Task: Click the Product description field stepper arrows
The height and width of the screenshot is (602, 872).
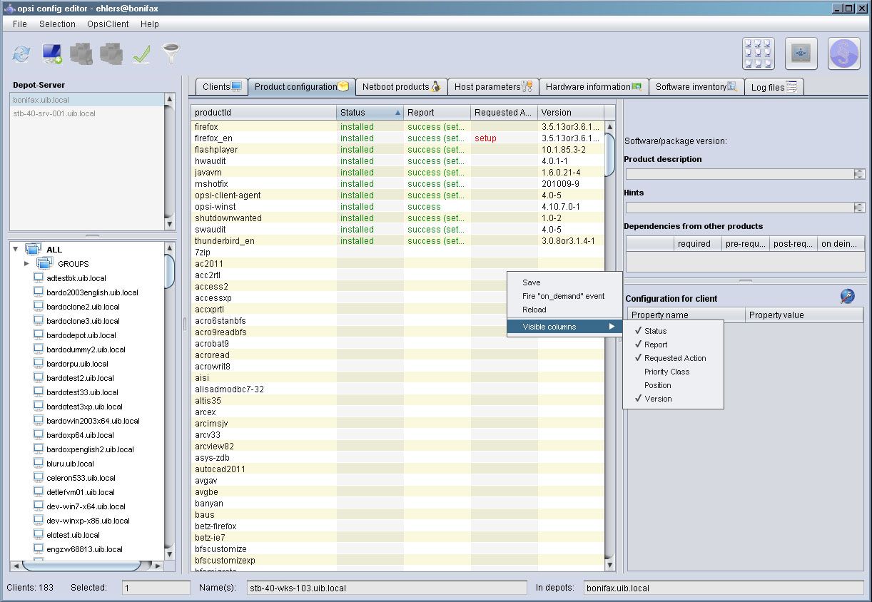Action: (x=859, y=174)
